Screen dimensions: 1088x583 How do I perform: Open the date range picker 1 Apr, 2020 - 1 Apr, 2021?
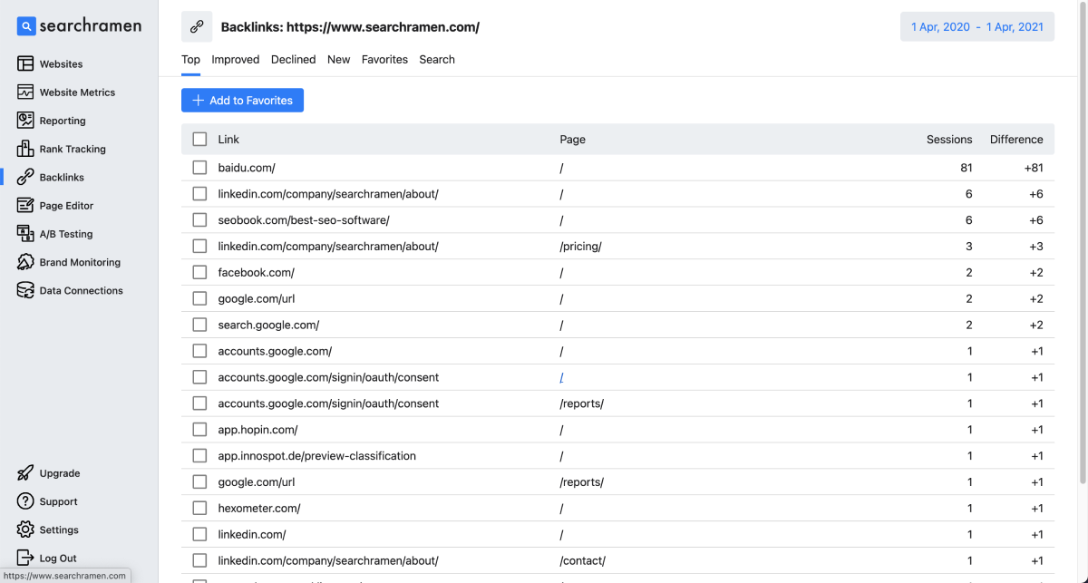[977, 26]
